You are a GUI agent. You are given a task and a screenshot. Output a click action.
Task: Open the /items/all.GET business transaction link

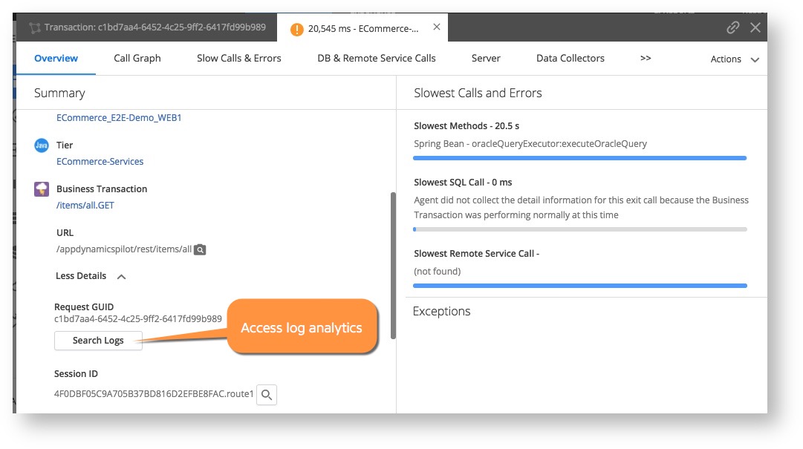point(85,205)
